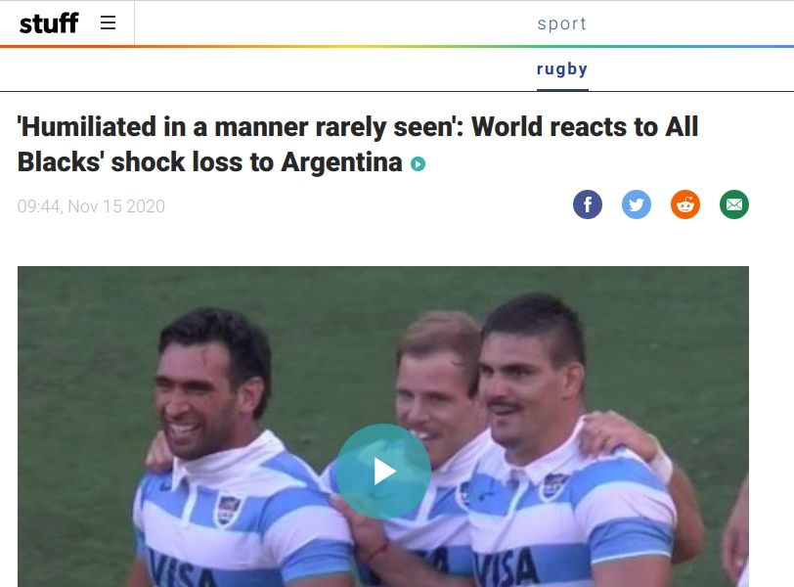Click the team crest on the left player's jersey

(226, 510)
